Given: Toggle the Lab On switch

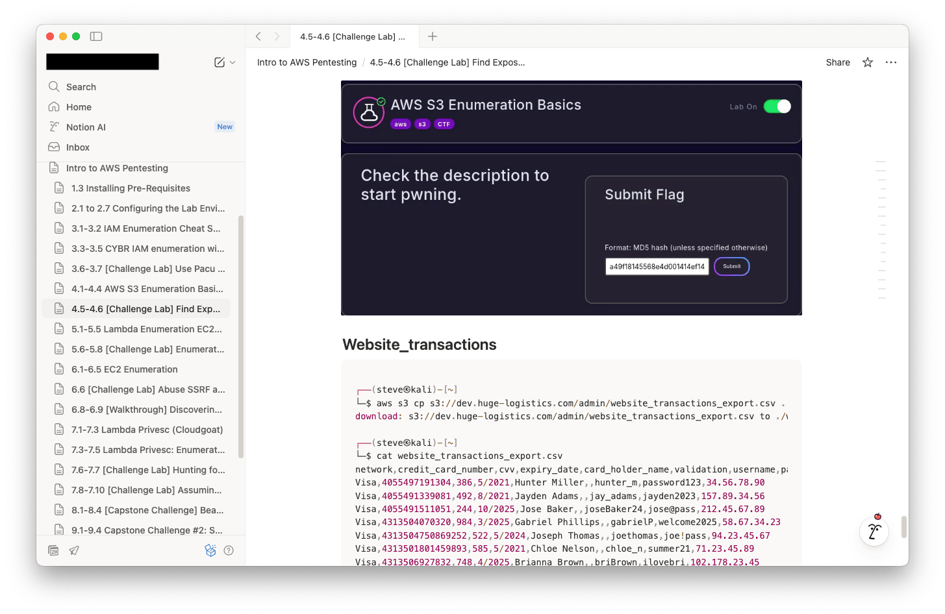Looking at the screenshot, I should coord(777,106).
